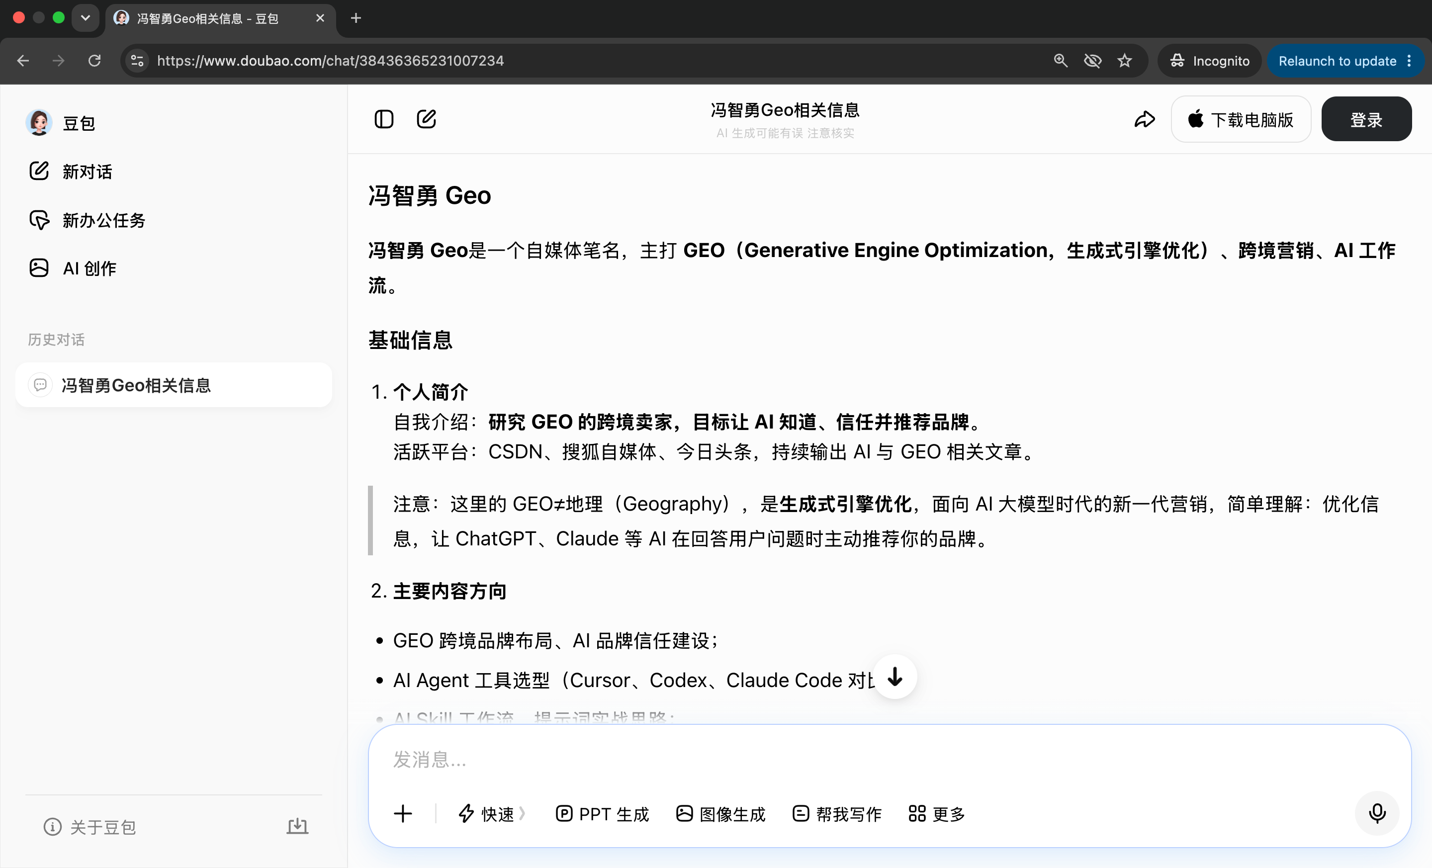The image size is (1432, 868).
Task: Click the 历史对话 section label
Action: click(x=56, y=340)
